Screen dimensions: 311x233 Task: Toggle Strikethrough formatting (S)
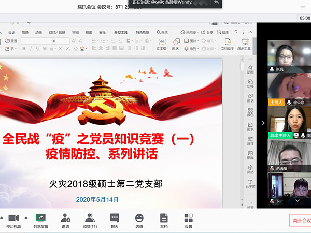[45, 49]
